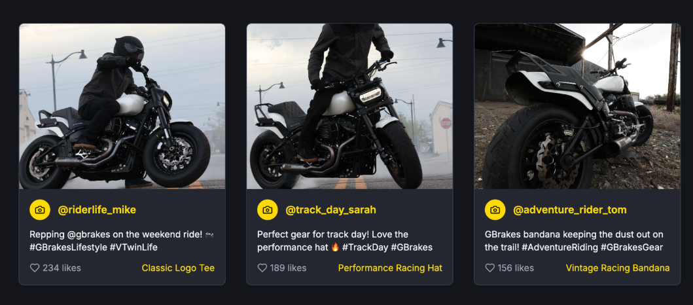Click the 234 likes count
Viewport: 693px width, 305px height.
62,268
